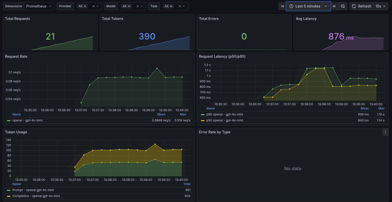The image size is (392, 202).
Task: Click the 0 total errors value
Action: point(244,37)
